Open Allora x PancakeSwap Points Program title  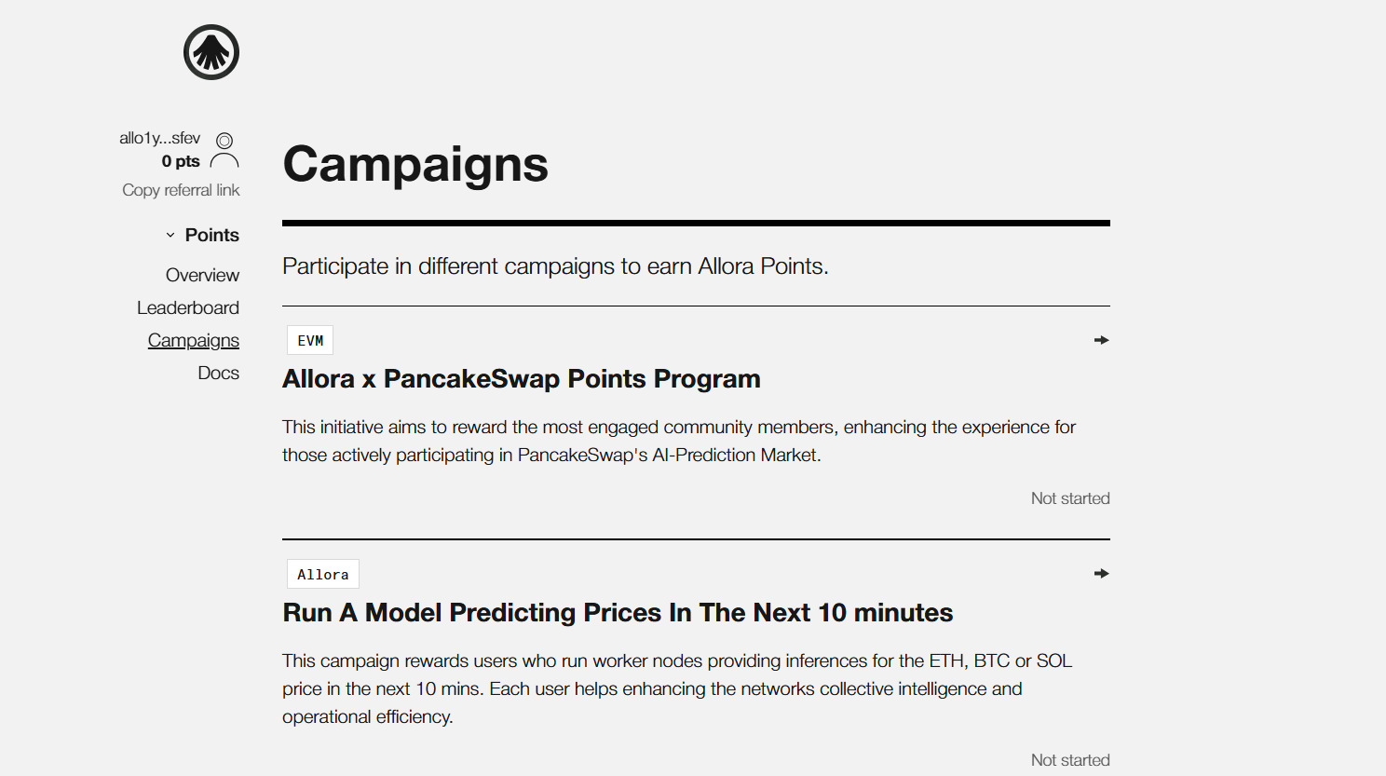coord(522,379)
